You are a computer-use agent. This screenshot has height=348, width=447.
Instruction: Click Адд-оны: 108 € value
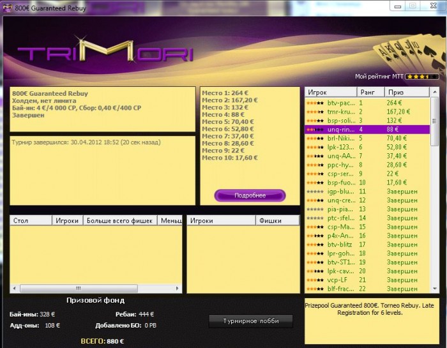35,325
